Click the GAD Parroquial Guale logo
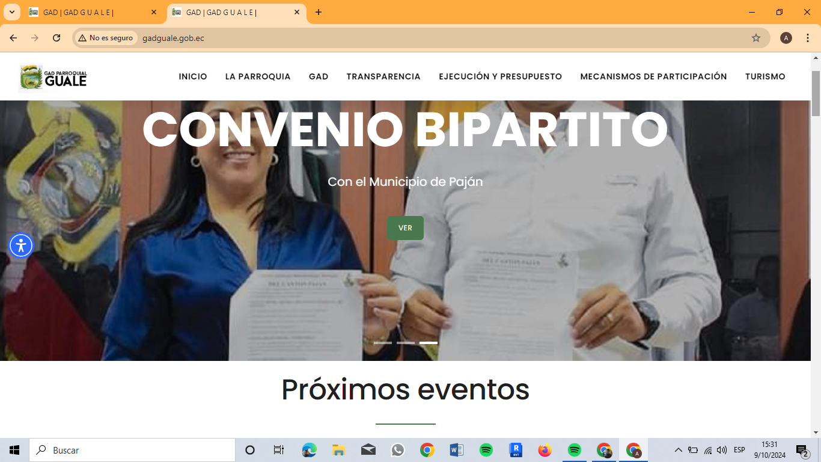821x462 pixels. [53, 77]
